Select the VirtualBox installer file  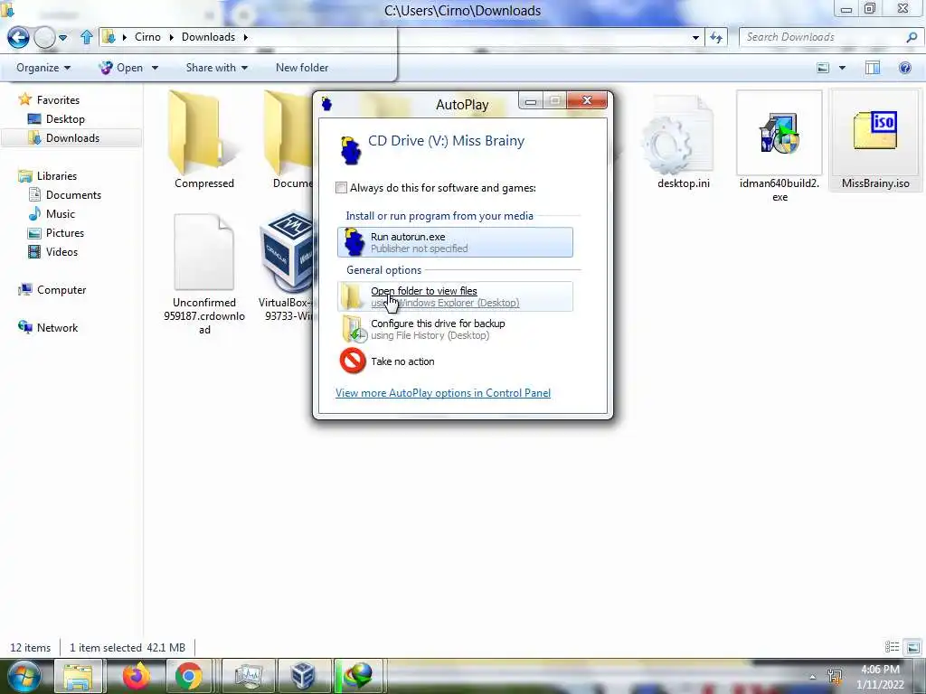coord(287,267)
